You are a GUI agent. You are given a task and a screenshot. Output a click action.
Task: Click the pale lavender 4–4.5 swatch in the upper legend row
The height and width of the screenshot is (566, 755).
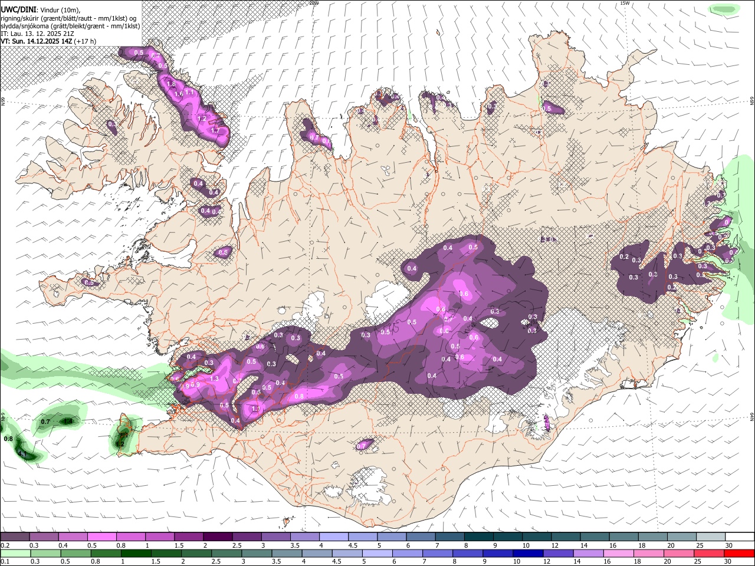(x=334, y=537)
